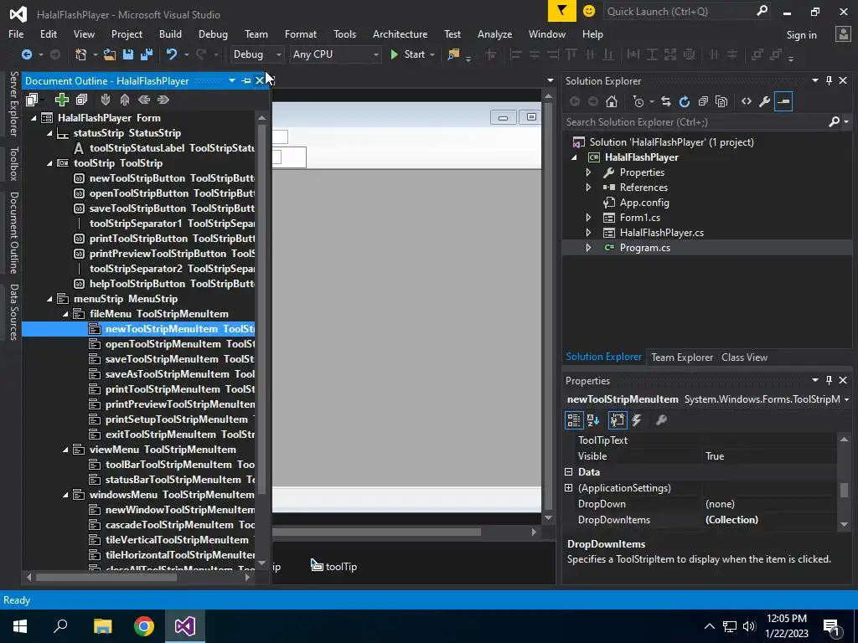Collapse the toolStrip ToolStrip node
This screenshot has width=858, height=643.
click(x=49, y=163)
